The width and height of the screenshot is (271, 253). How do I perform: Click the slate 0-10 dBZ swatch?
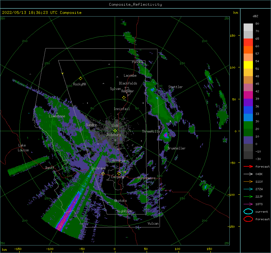tap(248, 140)
